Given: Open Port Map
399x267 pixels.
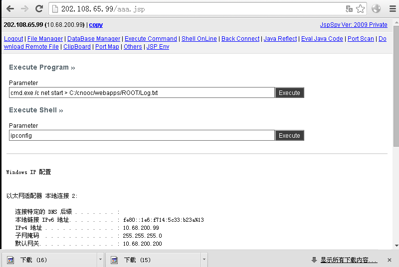Looking at the screenshot, I should (x=107, y=47).
